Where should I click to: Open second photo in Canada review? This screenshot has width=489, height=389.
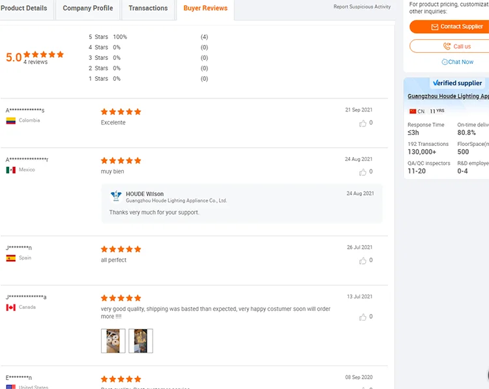tap(141, 341)
